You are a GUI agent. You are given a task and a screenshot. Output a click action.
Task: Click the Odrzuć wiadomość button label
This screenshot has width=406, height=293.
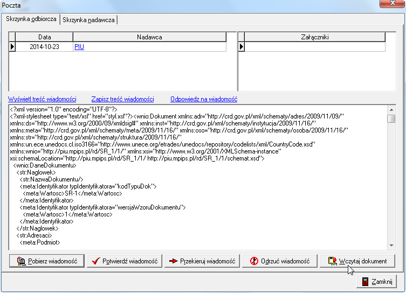coord(285,261)
